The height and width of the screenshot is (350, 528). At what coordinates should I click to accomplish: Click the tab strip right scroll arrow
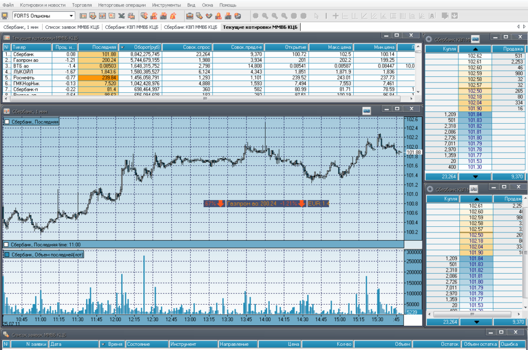[x=524, y=27]
